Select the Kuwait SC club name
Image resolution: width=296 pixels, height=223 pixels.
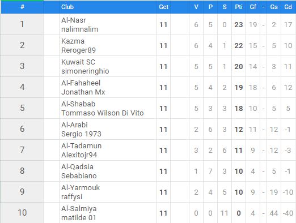pos(78,62)
